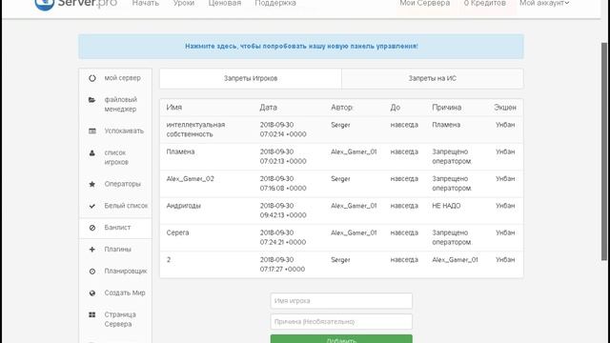Click the plus icon beside Плагины
The height and width of the screenshot is (343, 610).
92,250
